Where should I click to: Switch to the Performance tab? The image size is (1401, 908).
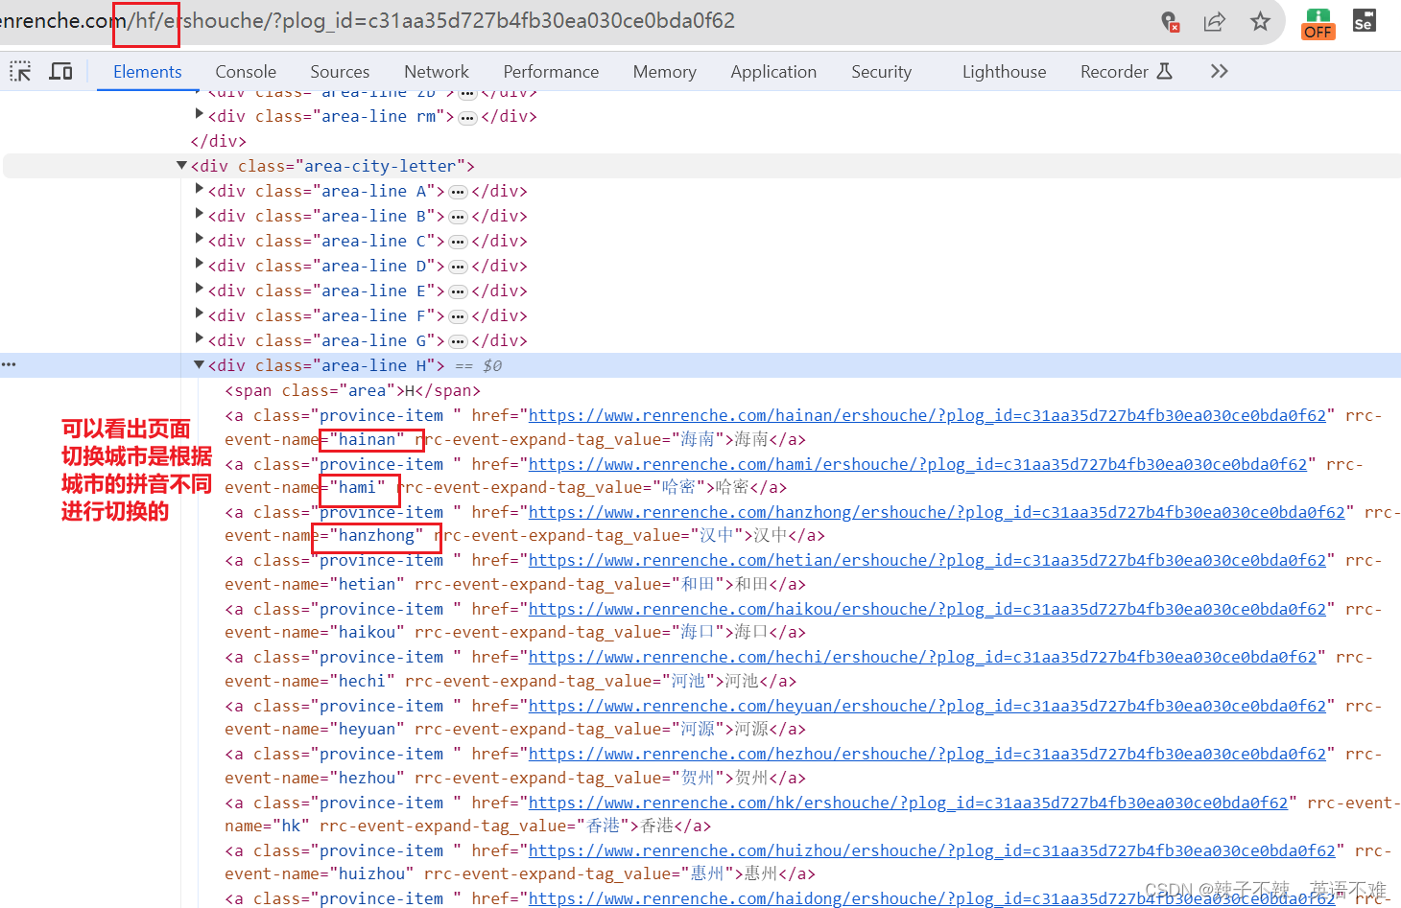pos(551,72)
